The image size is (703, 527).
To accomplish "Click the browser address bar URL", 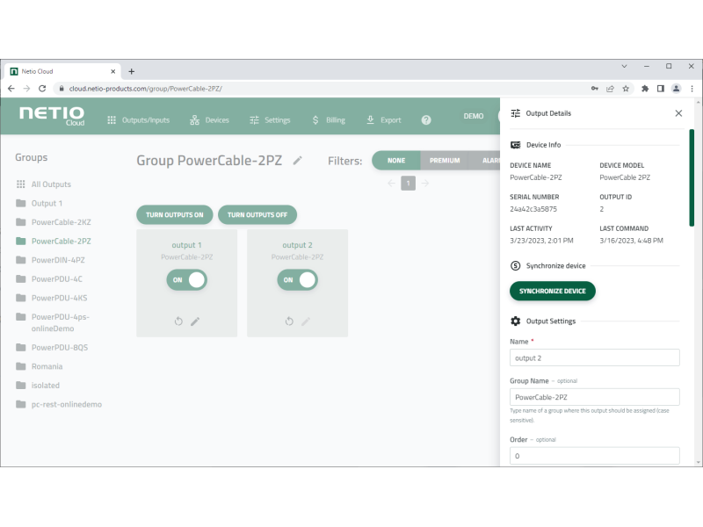I will [x=146, y=89].
